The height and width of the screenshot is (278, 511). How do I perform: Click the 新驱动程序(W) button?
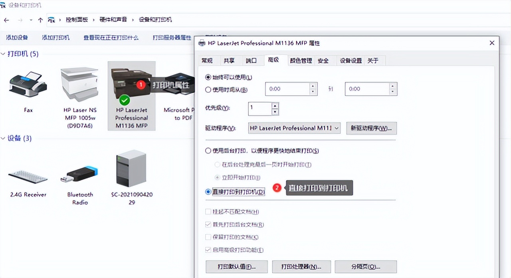click(371, 128)
